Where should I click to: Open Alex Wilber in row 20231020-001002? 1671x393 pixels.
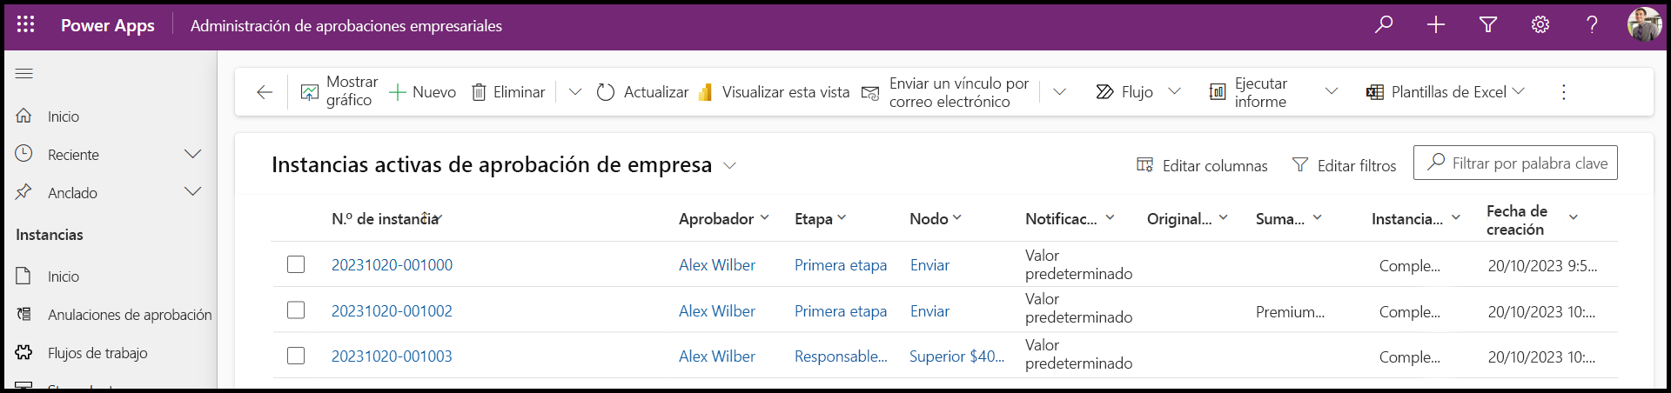click(x=717, y=311)
